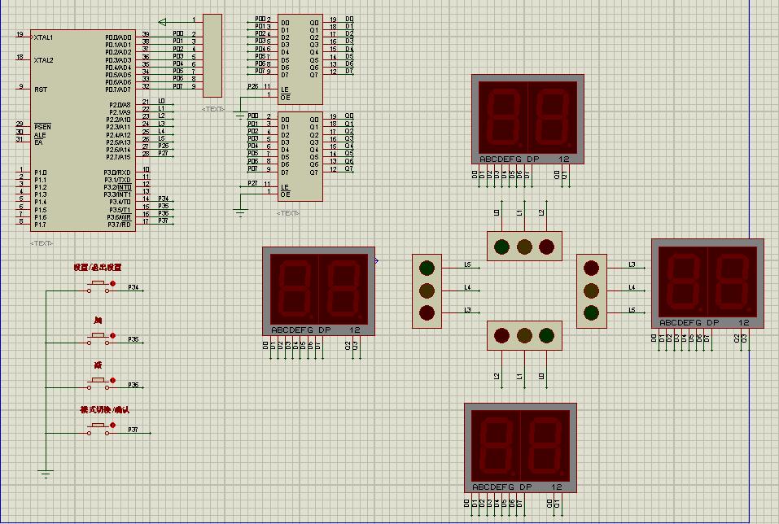Toggle the red latch dot on the P36 button

(x=113, y=381)
